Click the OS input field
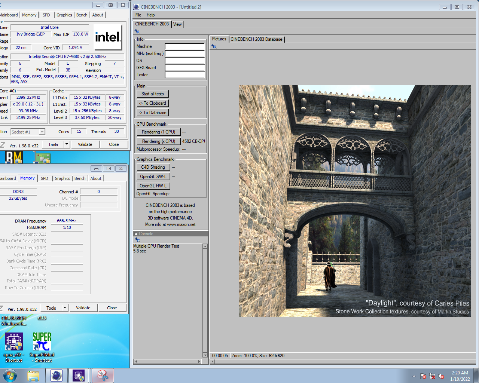The image size is (479, 383). coord(185,61)
